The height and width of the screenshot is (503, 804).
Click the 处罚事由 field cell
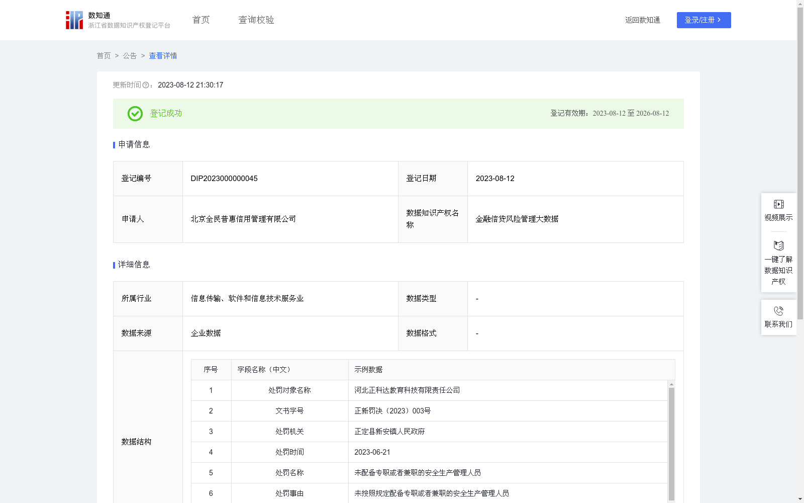(x=289, y=493)
